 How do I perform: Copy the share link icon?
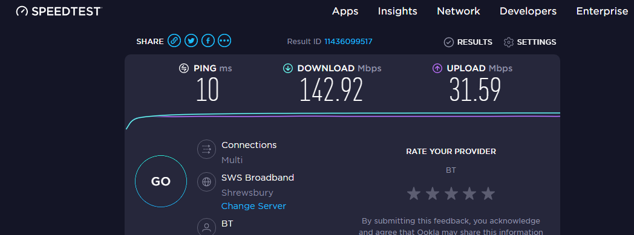tap(174, 40)
